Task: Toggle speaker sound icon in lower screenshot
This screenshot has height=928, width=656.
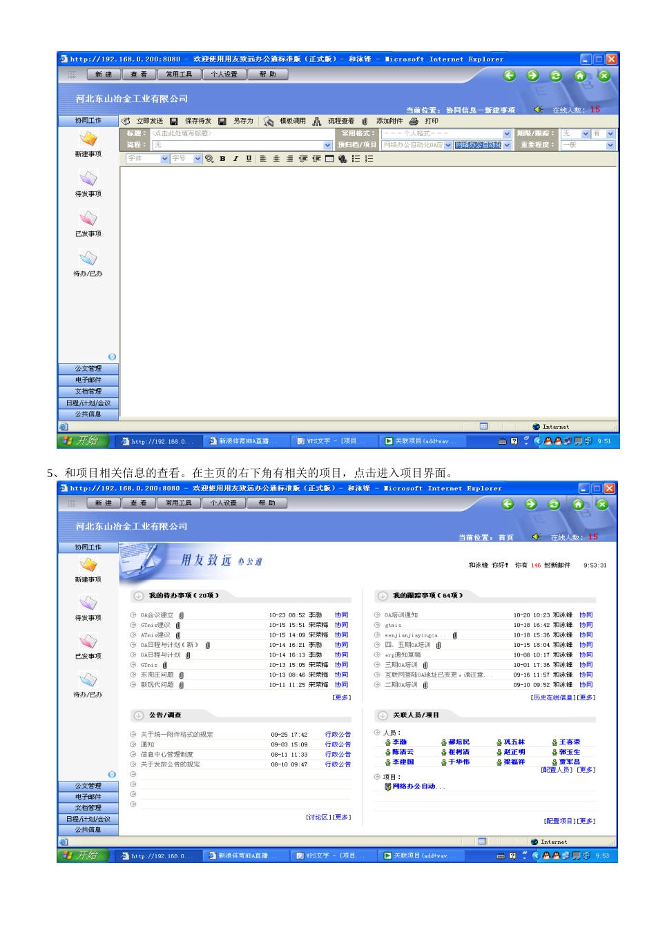Action: click(537, 536)
